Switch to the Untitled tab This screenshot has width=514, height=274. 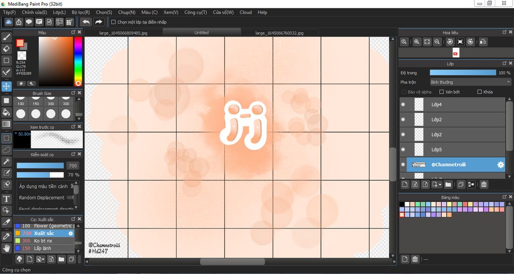coord(202,33)
